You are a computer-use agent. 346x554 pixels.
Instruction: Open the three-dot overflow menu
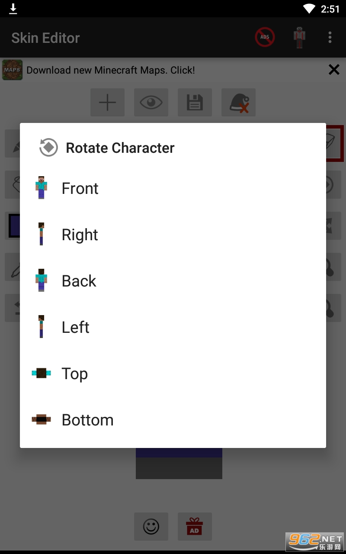click(330, 37)
